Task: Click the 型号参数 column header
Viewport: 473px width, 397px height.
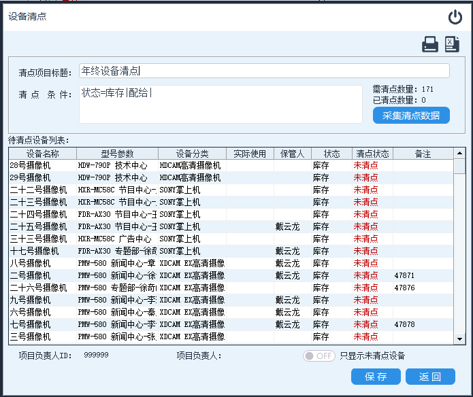Action: 117,154
